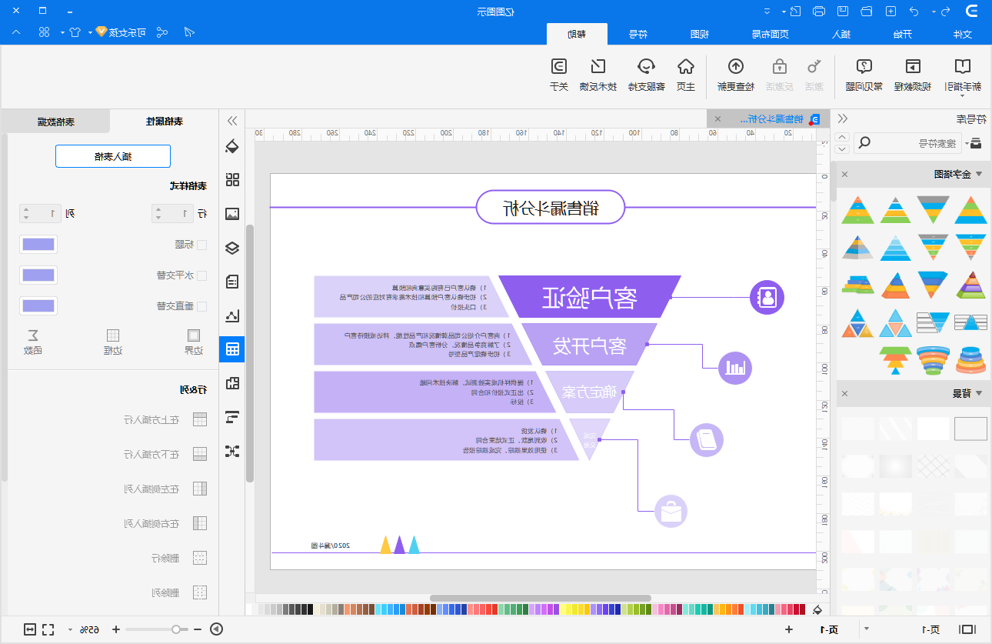The width and height of the screenshot is (992, 644).
Task: Toggle the 标题 checkbox
Action: click(x=202, y=245)
